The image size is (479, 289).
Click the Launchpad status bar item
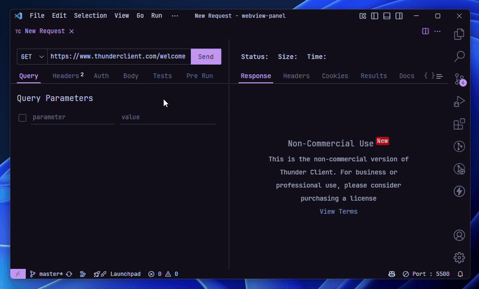point(125,273)
